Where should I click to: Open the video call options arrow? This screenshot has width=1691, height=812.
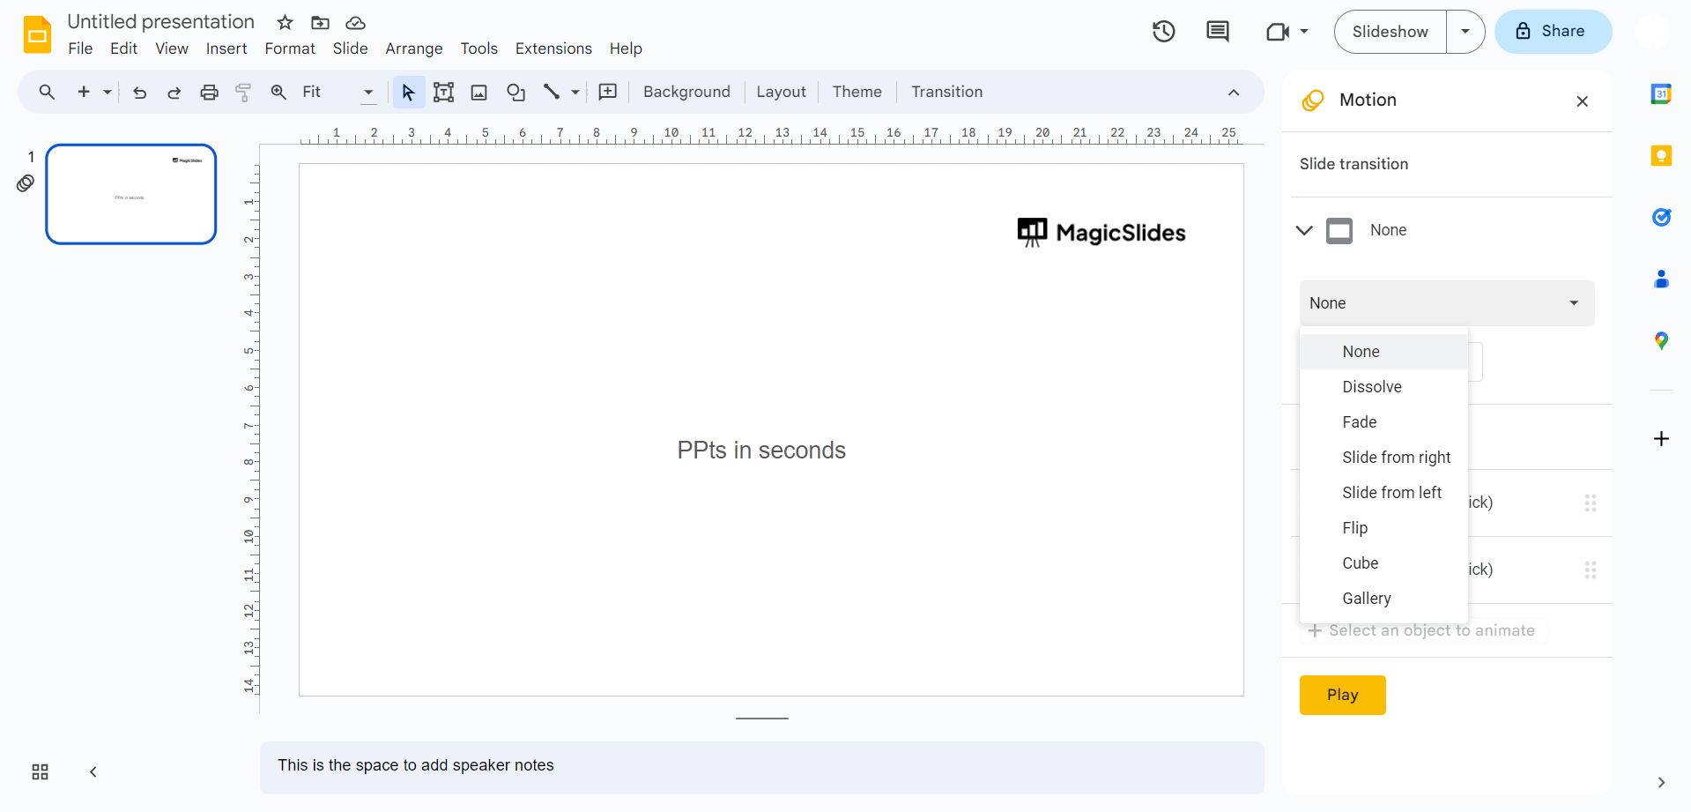click(x=1304, y=32)
